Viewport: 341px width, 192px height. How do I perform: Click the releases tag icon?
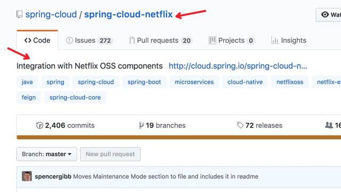(240, 125)
